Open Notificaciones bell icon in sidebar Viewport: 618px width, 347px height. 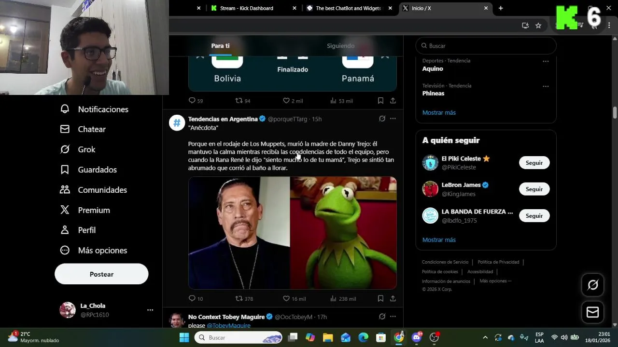(65, 109)
